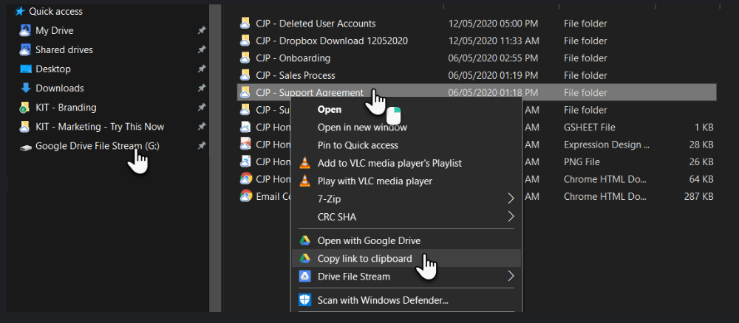This screenshot has height=323, width=739.
Task: Click the navigation pane vertical scrollbar
Action: (215, 158)
